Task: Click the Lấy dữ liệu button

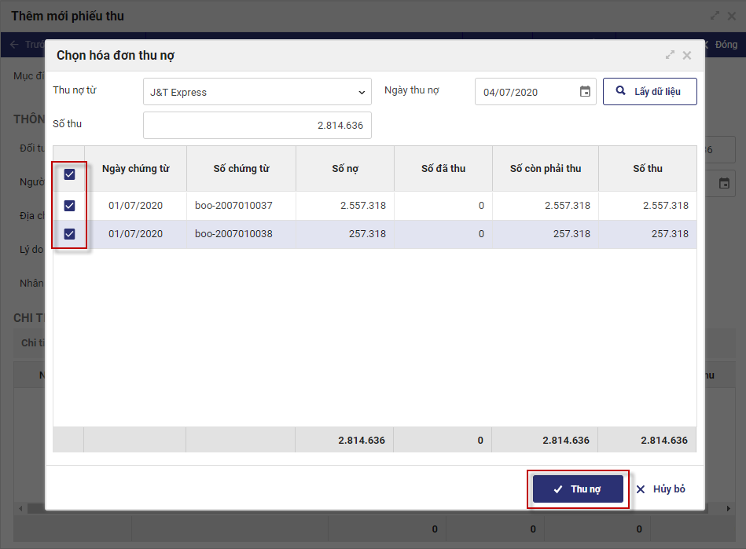Action: click(650, 91)
